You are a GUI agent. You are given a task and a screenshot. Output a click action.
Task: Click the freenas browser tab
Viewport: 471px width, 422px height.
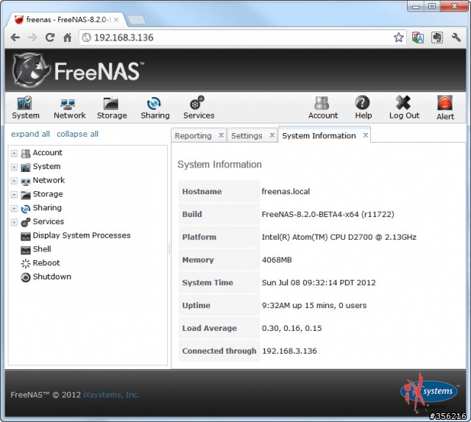65,20
